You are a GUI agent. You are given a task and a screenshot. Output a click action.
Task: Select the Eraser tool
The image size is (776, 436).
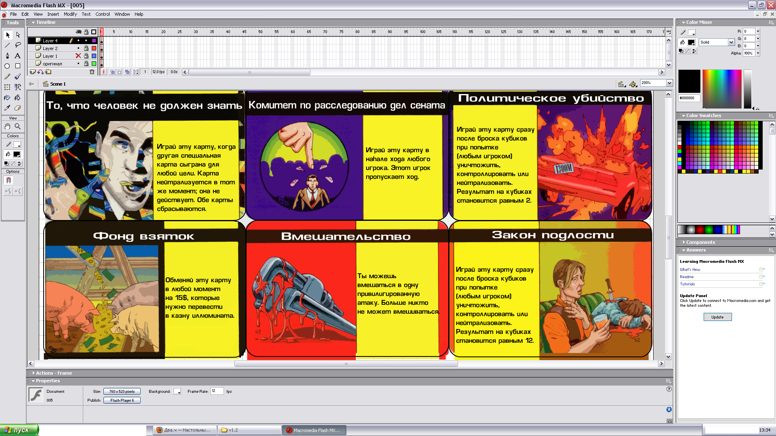tap(18, 108)
